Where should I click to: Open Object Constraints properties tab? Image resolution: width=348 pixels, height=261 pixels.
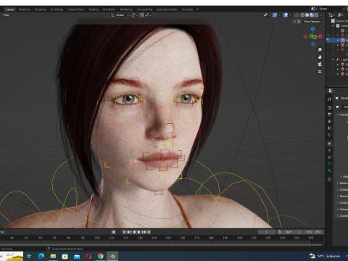[329, 157]
